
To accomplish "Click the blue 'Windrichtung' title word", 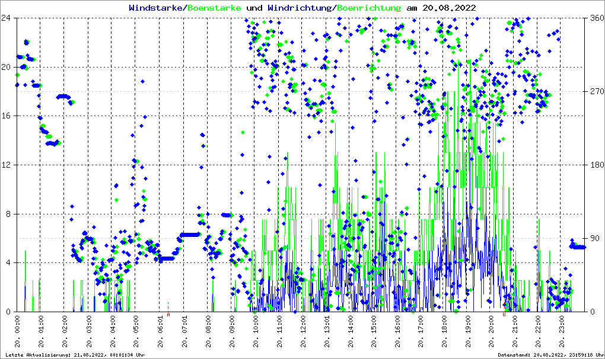I will pos(301,8).
